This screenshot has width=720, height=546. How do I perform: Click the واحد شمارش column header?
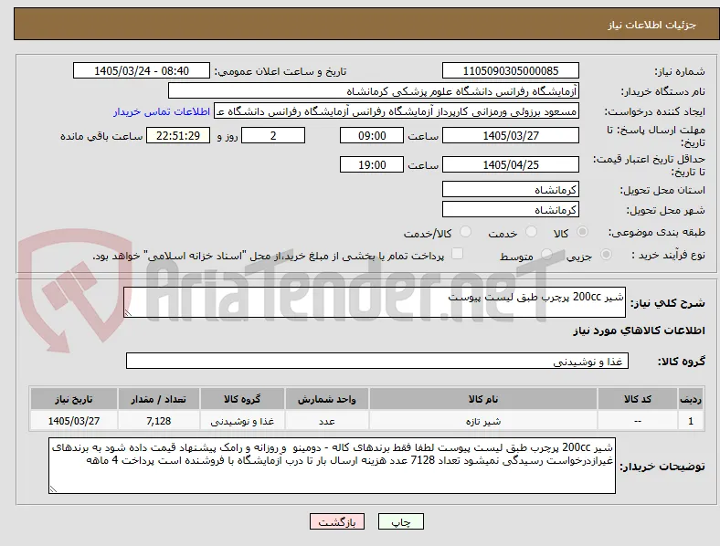point(326,399)
